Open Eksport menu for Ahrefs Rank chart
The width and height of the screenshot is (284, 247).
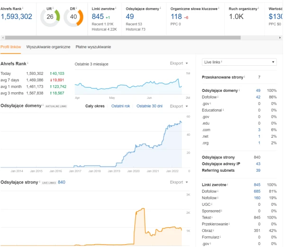tap(179, 63)
